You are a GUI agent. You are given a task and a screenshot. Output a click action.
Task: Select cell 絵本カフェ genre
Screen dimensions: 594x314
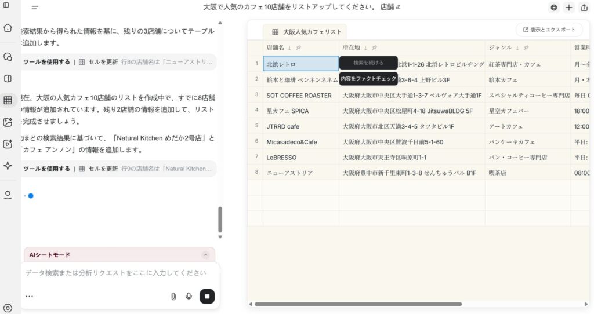pos(528,80)
